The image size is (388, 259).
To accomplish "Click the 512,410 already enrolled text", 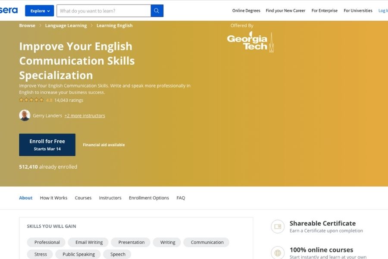I will tap(48, 167).
